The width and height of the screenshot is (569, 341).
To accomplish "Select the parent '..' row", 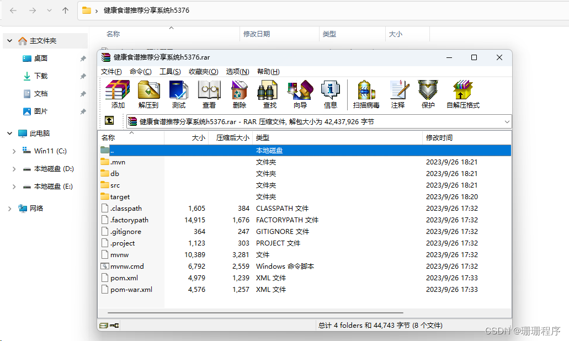I will pyautogui.click(x=305, y=150).
